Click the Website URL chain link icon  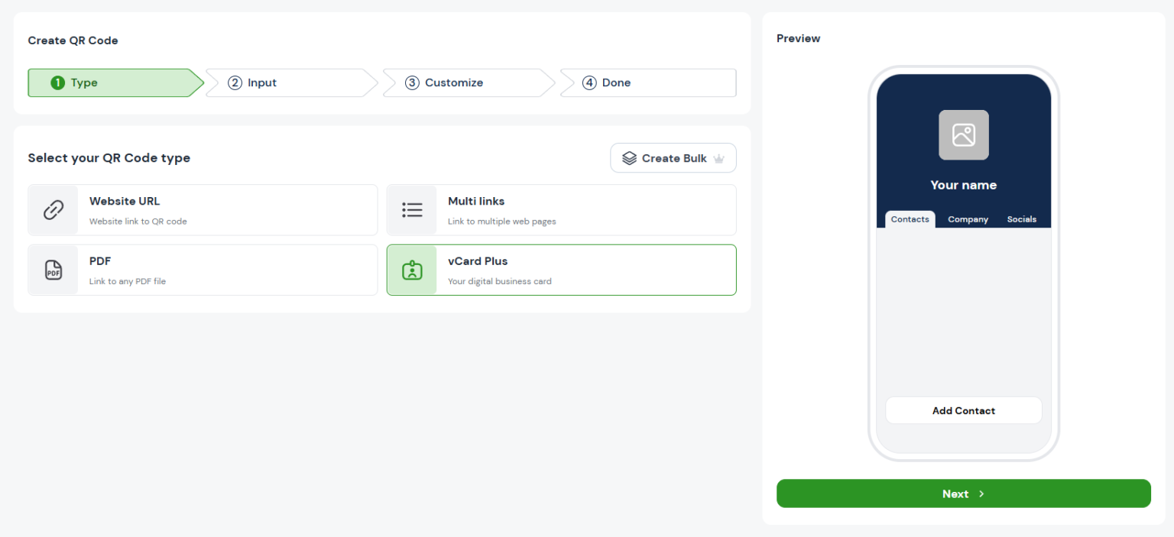[x=54, y=210]
